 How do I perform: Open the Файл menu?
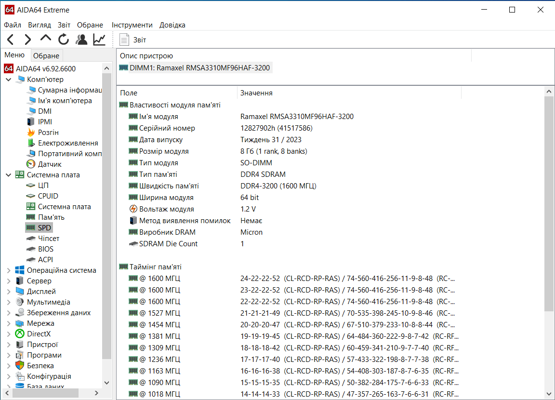click(x=13, y=25)
